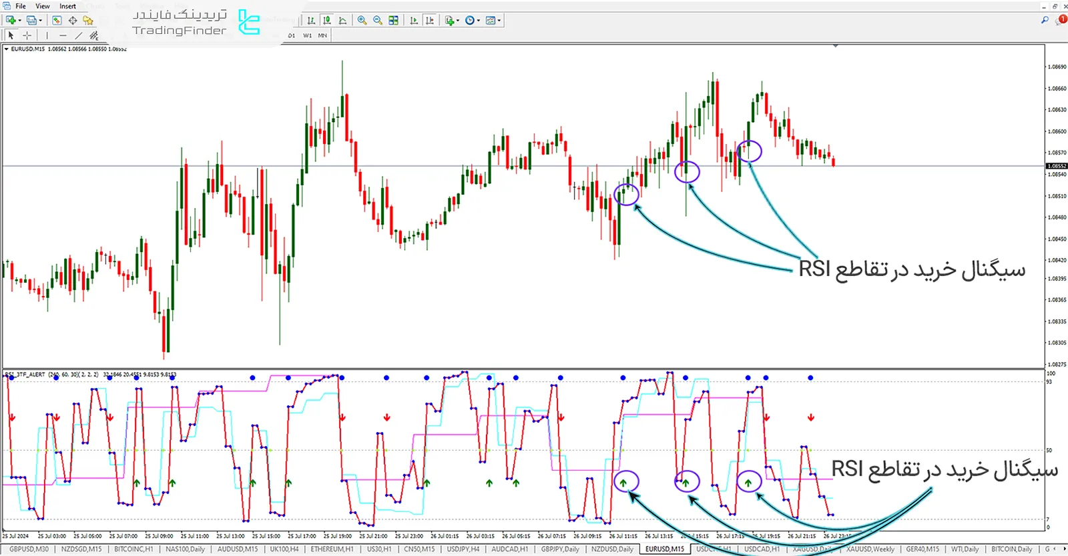Switch to the XAUUSD,Weekly chart tab
Viewport: 1068px width, 556px height.
(x=870, y=549)
